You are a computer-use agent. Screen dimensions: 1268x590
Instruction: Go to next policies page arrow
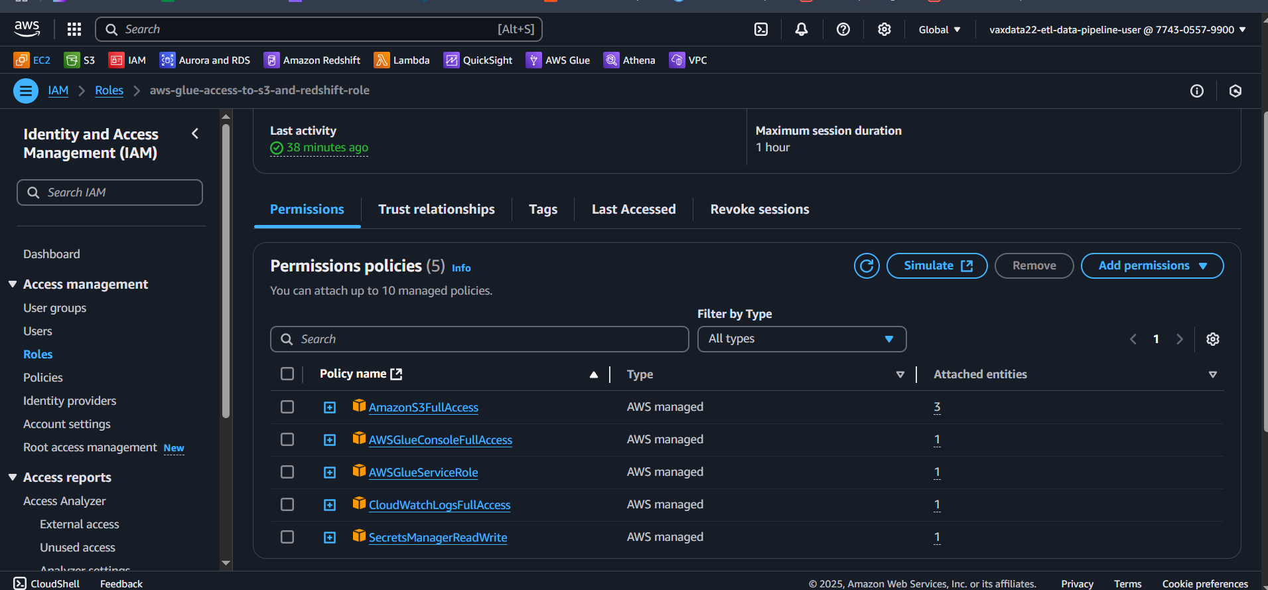tap(1180, 339)
